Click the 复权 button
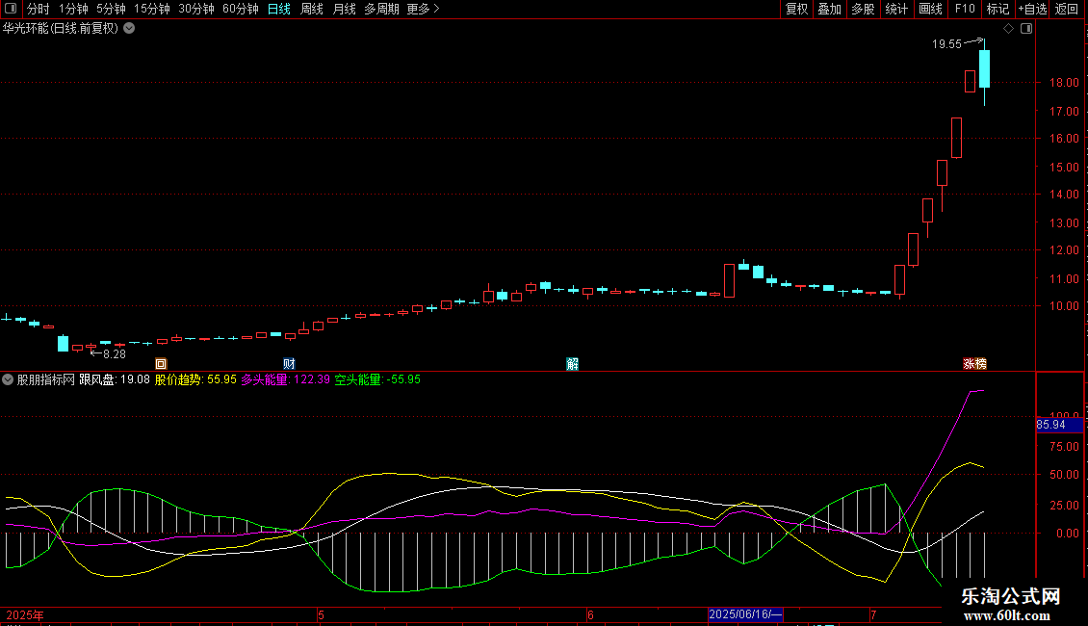1088x626 pixels. (x=796, y=9)
